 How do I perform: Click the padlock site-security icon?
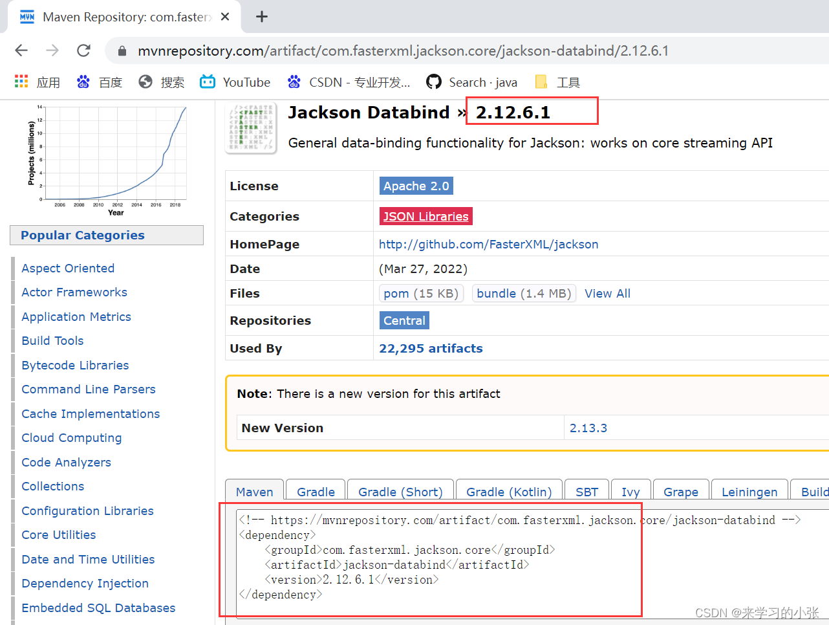121,50
